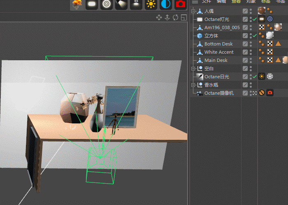This screenshot has height=205, width=288.
Task: Click the Octane explosion icon in the top toolbar
Action: (77, 5)
